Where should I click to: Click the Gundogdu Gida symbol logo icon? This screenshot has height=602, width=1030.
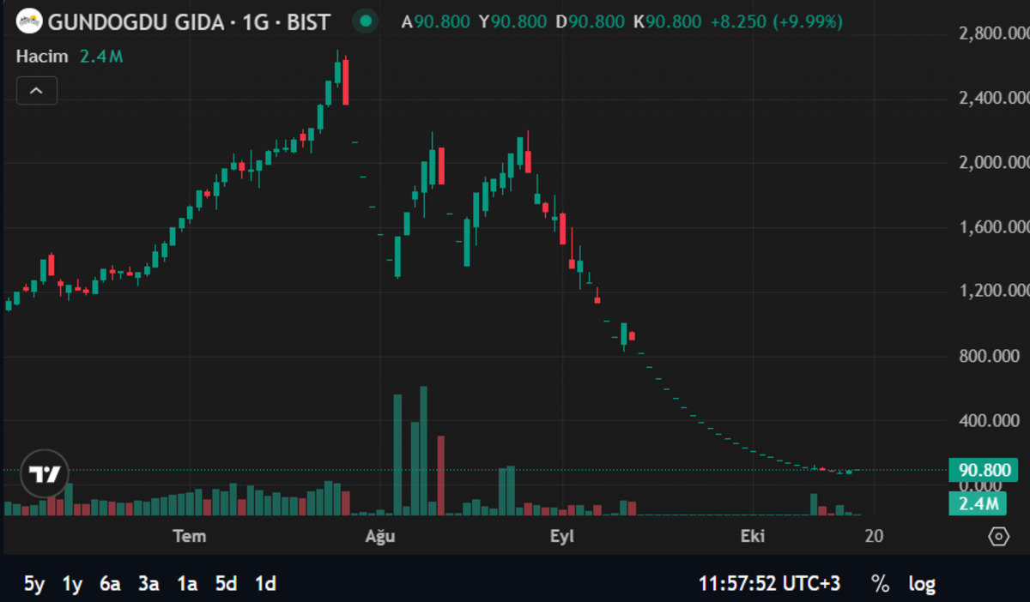click(29, 21)
